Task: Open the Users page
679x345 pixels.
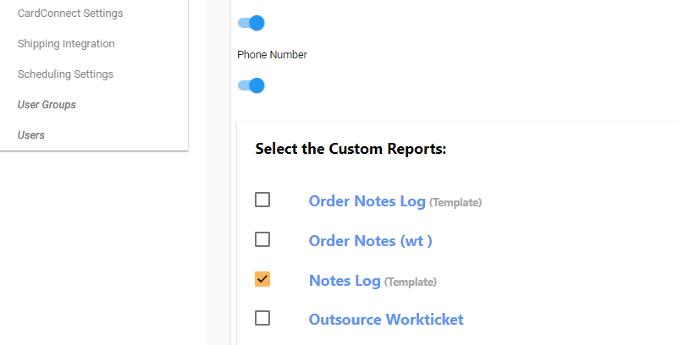Action: (x=31, y=135)
